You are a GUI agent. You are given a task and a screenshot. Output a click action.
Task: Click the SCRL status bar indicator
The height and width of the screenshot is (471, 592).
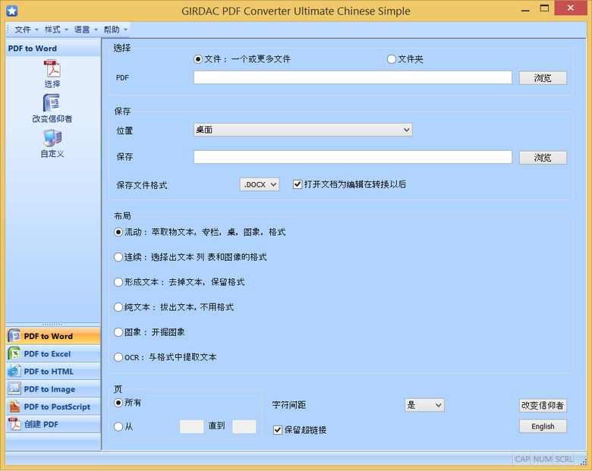(x=564, y=459)
